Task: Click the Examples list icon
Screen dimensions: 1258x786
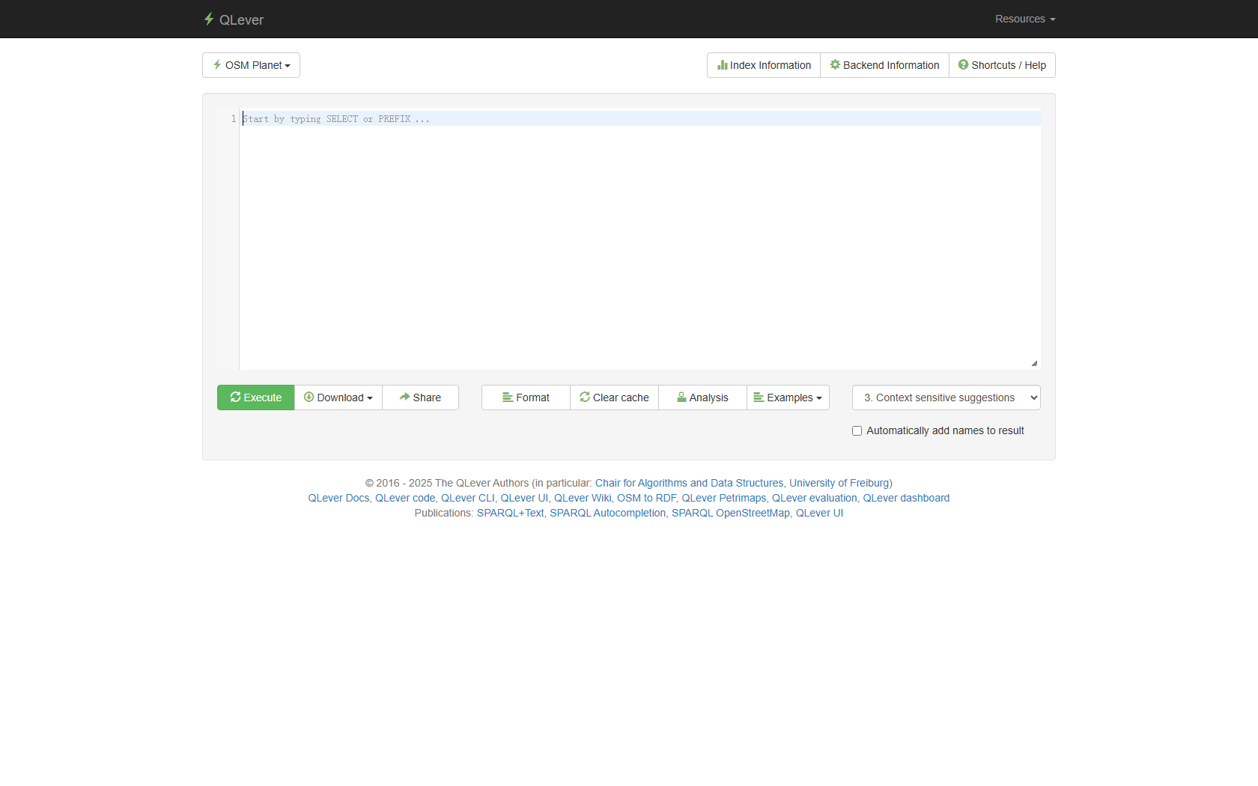Action: click(x=759, y=397)
